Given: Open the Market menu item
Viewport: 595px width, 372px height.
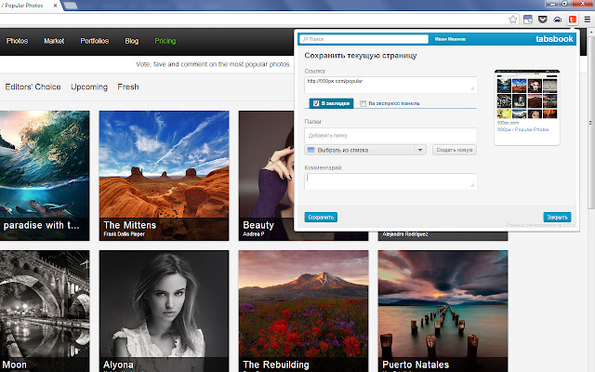Looking at the screenshot, I should [x=54, y=41].
